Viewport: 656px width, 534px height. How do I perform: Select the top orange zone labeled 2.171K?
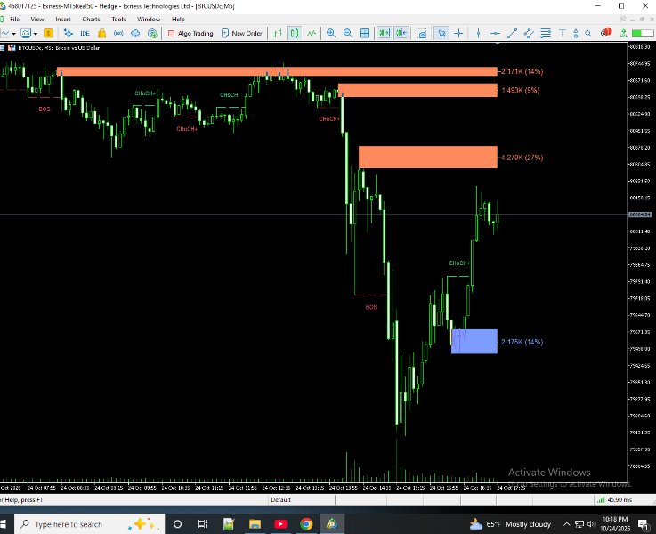(x=277, y=71)
